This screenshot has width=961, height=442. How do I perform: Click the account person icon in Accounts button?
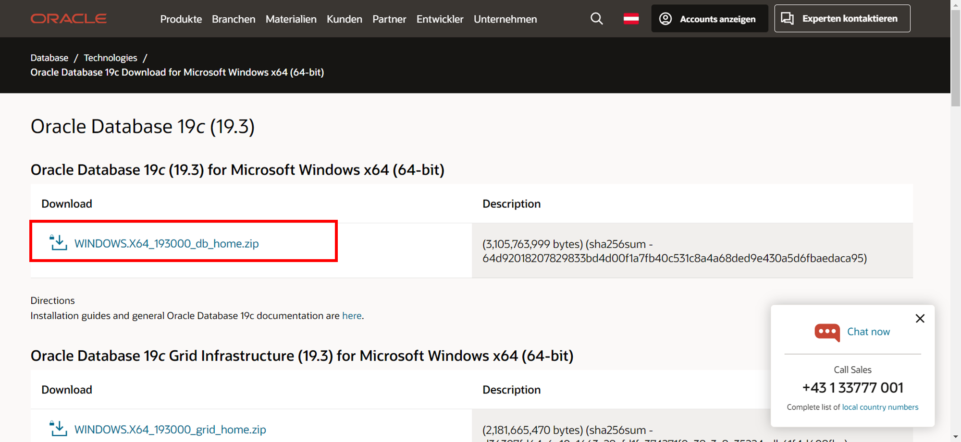point(665,19)
